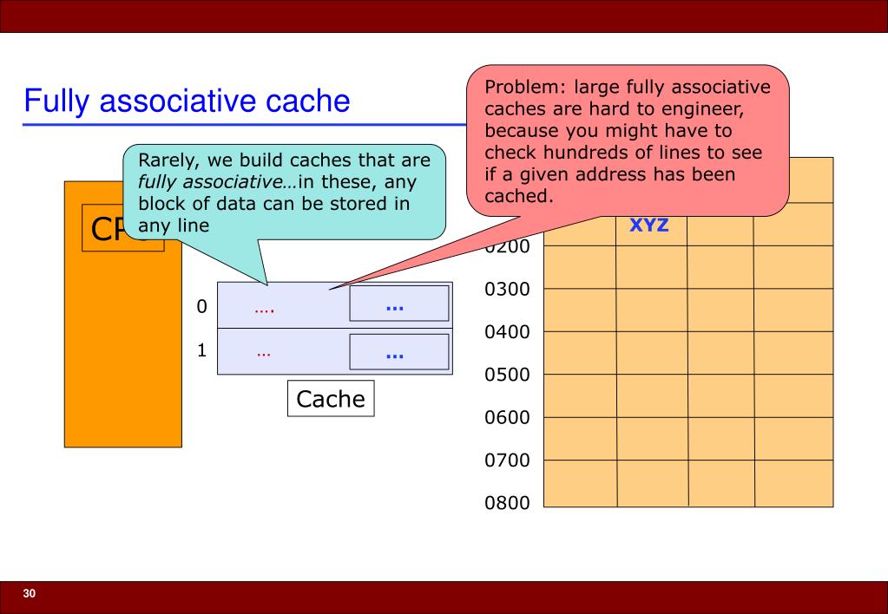This screenshot has width=888, height=614.
Task: Click memory address '0500'
Action: click(507, 375)
